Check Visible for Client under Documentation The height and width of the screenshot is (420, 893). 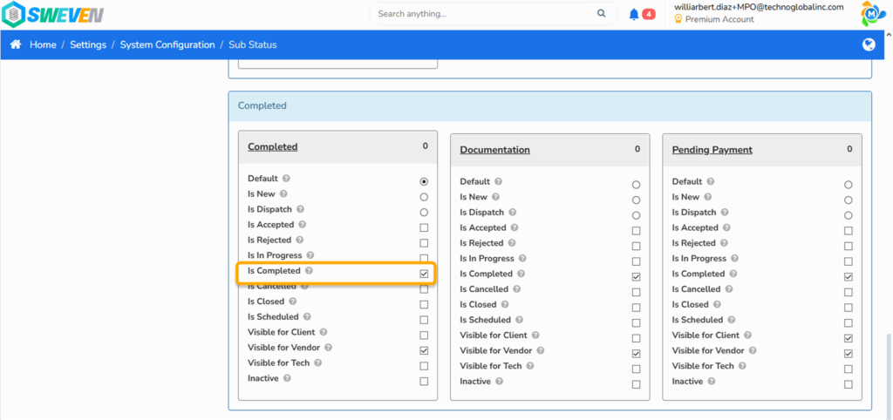tap(636, 339)
